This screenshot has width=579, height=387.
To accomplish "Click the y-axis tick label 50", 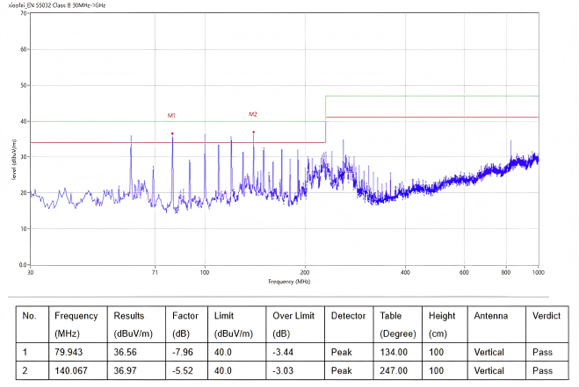I will [x=23, y=85].
